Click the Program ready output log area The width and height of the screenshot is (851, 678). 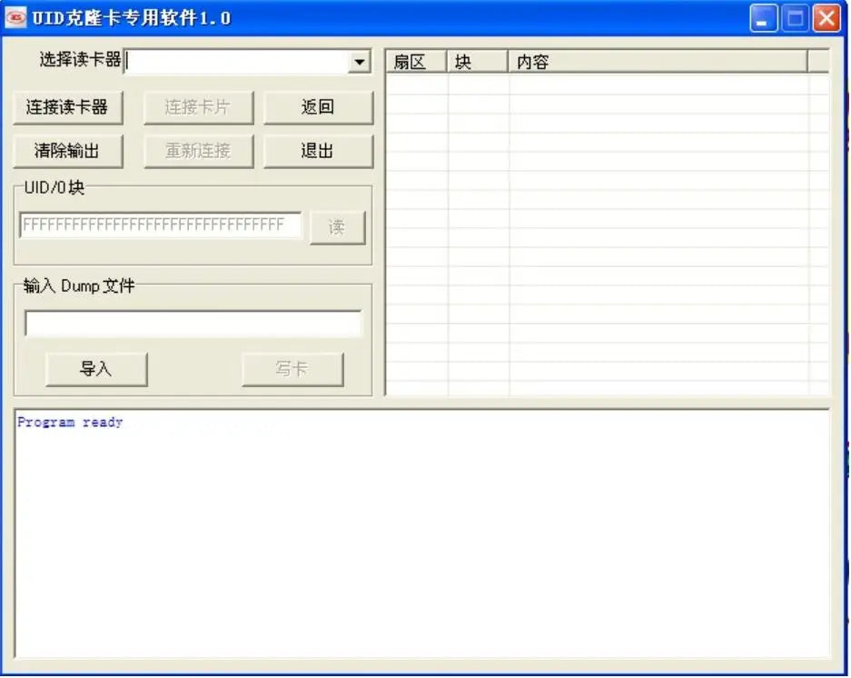tap(422, 534)
